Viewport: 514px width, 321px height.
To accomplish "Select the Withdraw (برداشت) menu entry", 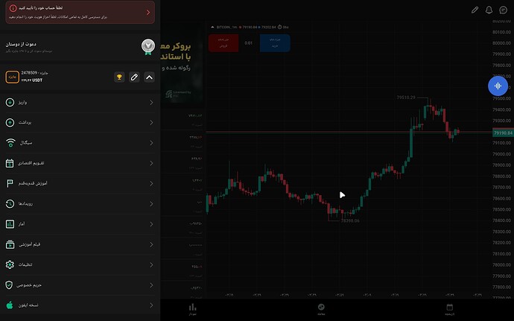I will click(80, 123).
